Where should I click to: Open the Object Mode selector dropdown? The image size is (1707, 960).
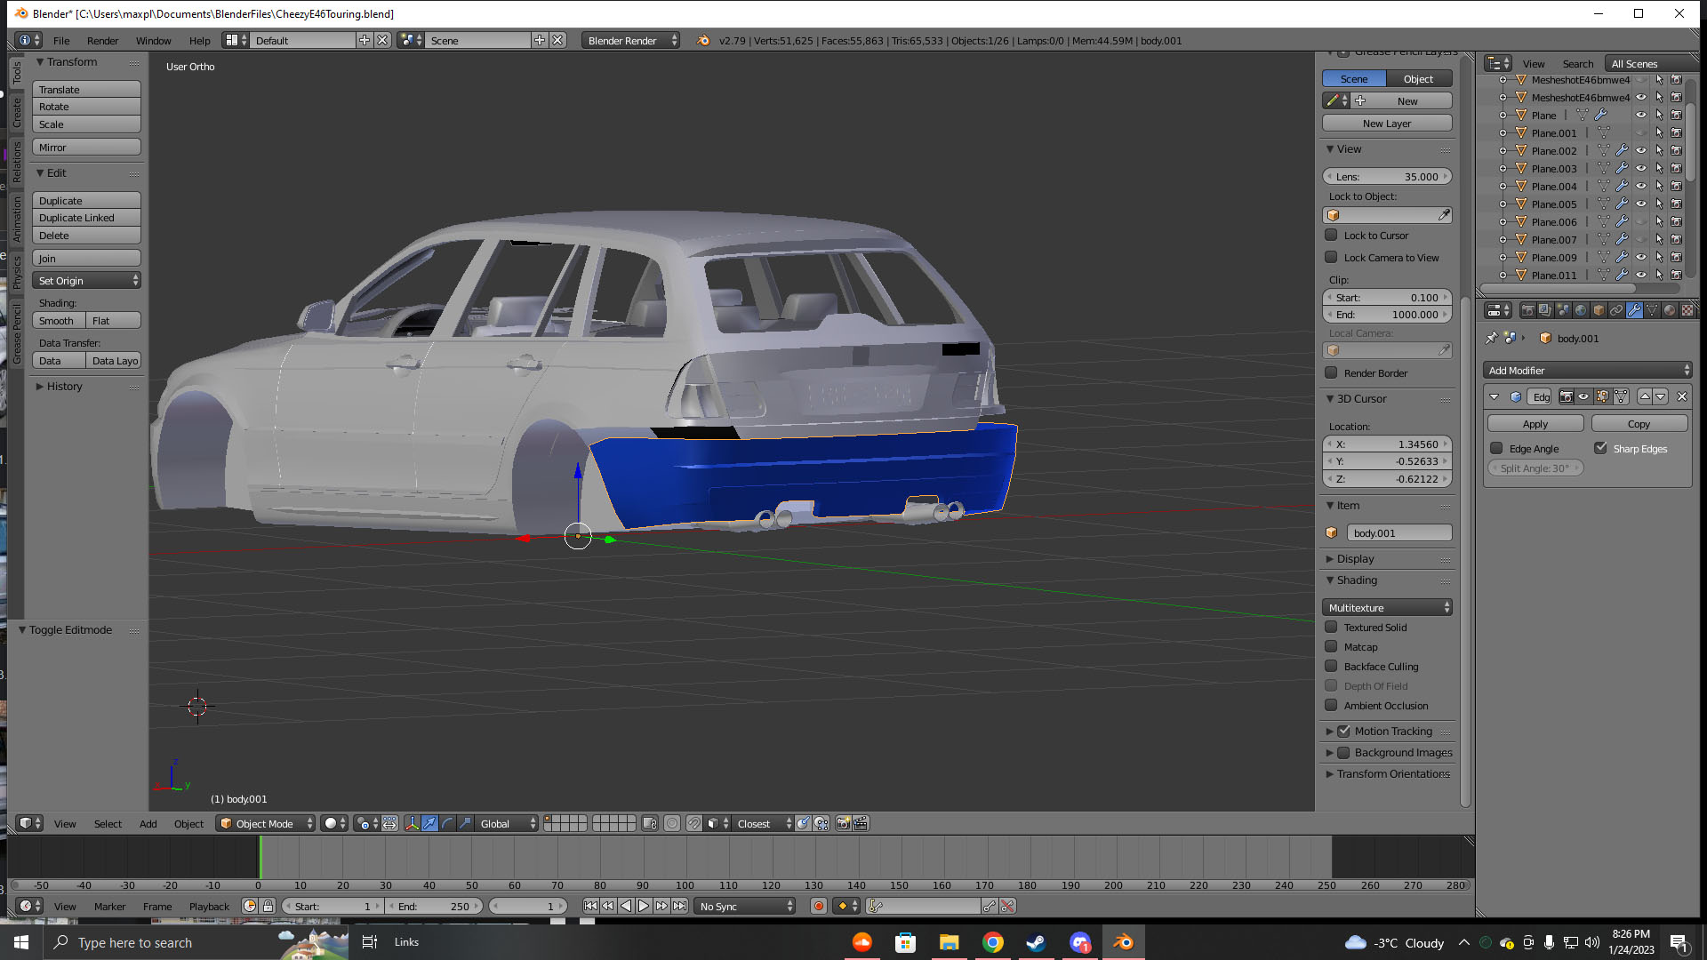point(266,823)
